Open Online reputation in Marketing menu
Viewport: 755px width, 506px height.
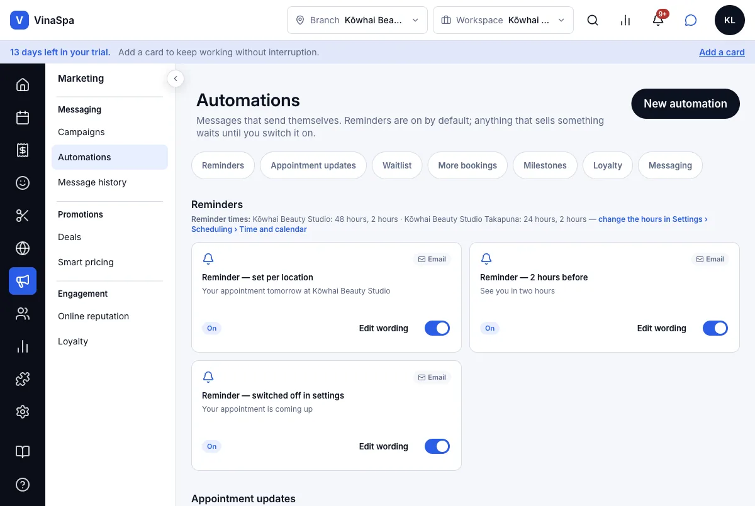(109, 316)
